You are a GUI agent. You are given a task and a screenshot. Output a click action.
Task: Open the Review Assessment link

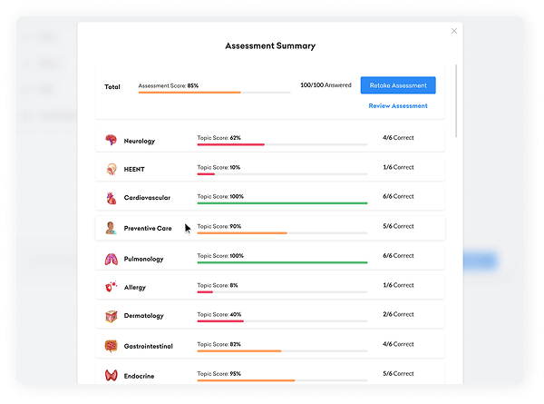tap(398, 106)
